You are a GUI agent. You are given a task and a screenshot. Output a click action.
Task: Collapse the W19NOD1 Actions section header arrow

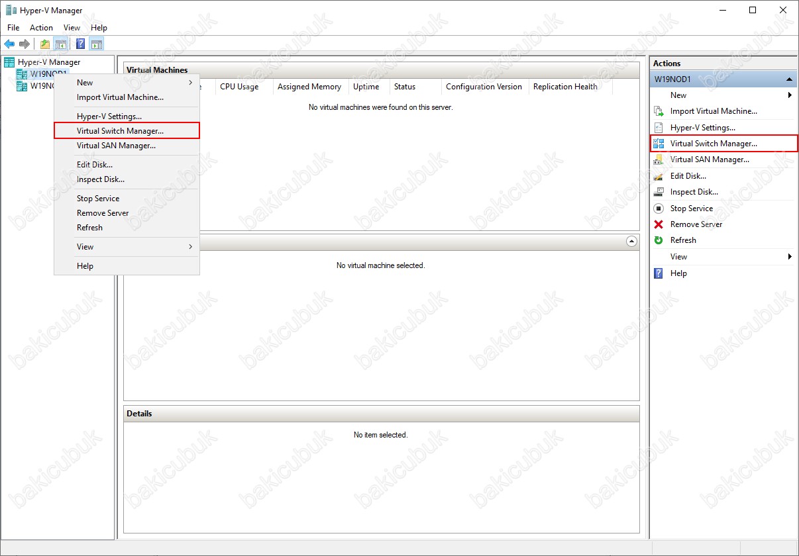point(789,79)
